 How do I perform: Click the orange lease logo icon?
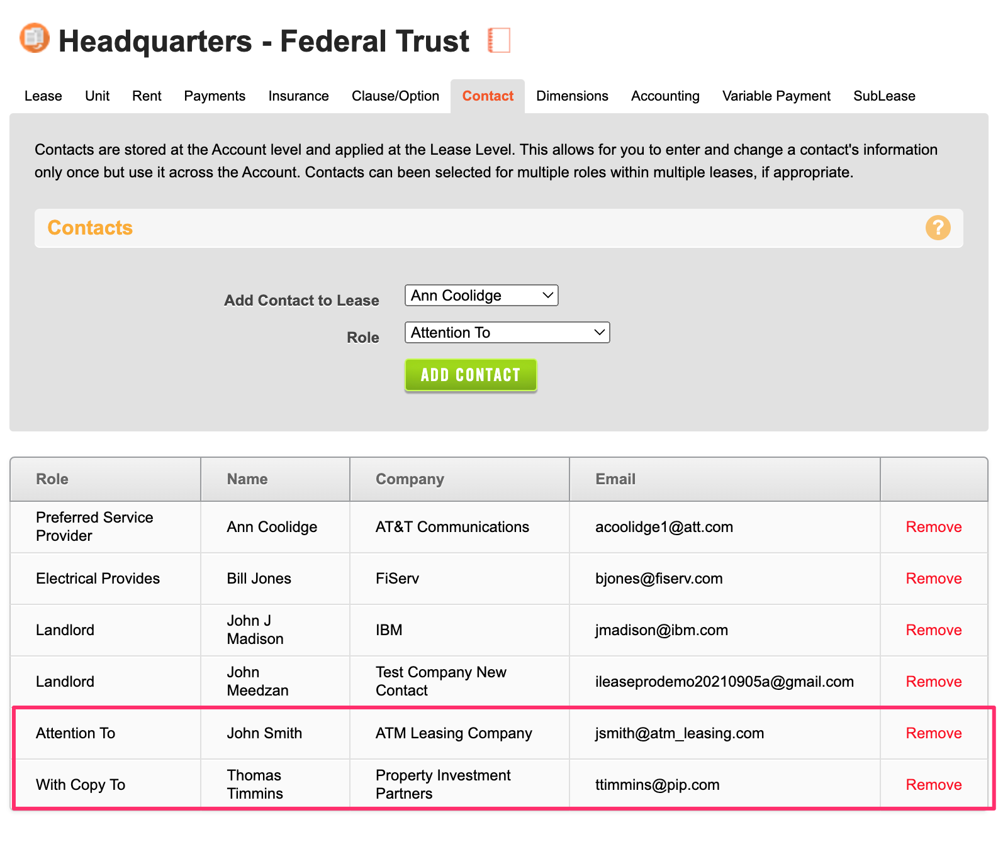coord(35,38)
